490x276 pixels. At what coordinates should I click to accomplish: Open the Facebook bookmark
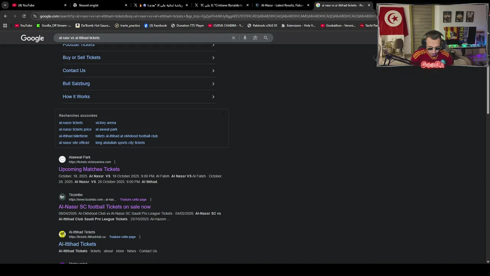coord(155,26)
